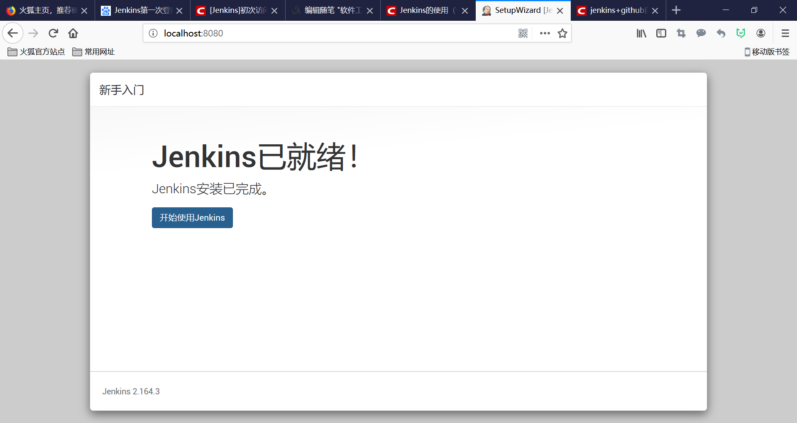Click the undo arrow toolbar icon
Viewport: 797px width, 423px height.
tap(721, 33)
